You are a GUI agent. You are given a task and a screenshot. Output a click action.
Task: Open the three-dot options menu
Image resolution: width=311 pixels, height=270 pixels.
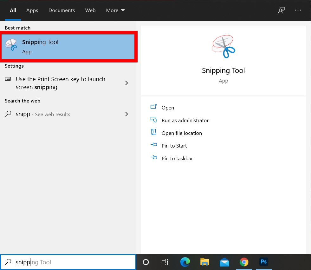point(298,10)
